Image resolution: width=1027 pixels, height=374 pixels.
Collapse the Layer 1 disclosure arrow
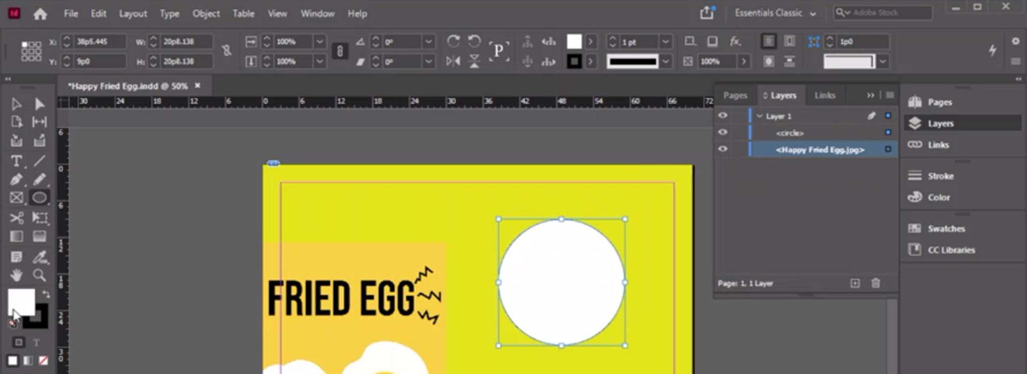(760, 116)
